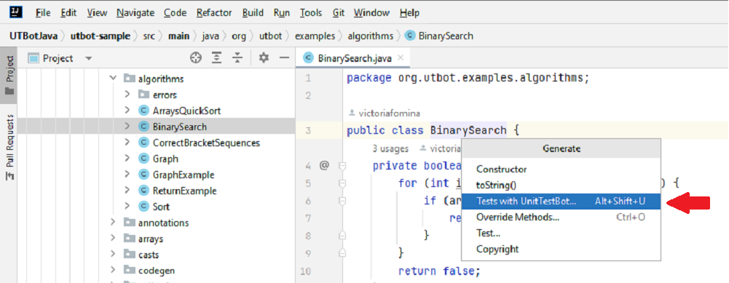Click the Collapse All icon in Project panel
Image resolution: width=729 pixels, height=283 pixels.
237,58
